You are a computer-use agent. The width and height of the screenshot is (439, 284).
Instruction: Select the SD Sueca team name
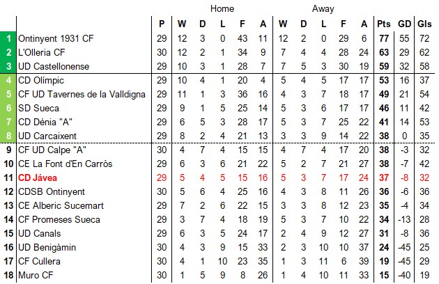(x=39, y=108)
